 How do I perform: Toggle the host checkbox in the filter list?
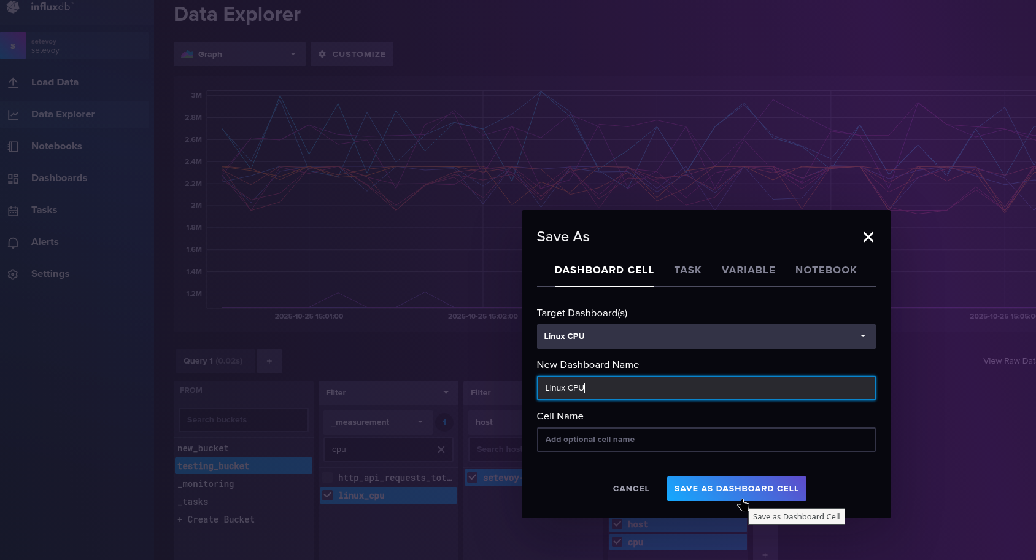(x=617, y=524)
